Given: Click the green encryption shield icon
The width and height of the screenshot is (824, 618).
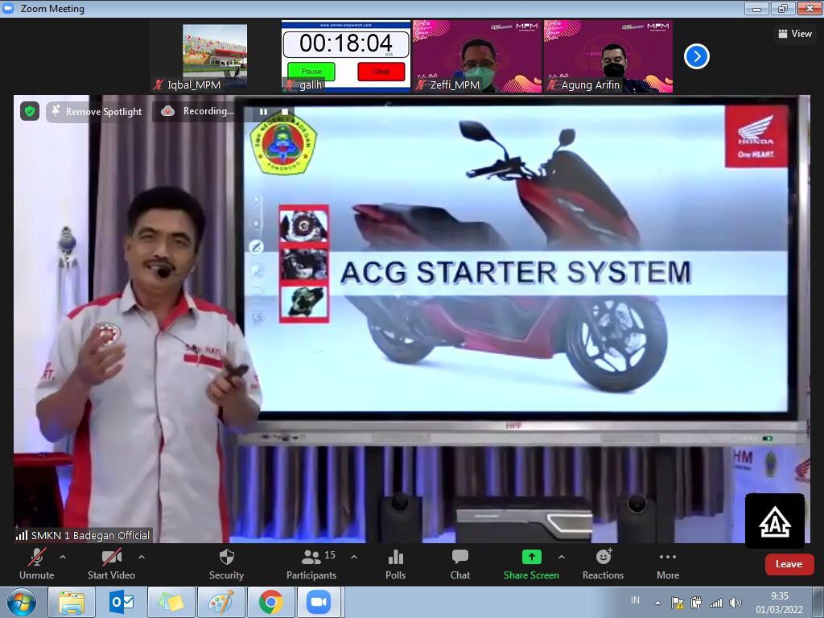Looking at the screenshot, I should click(x=30, y=111).
